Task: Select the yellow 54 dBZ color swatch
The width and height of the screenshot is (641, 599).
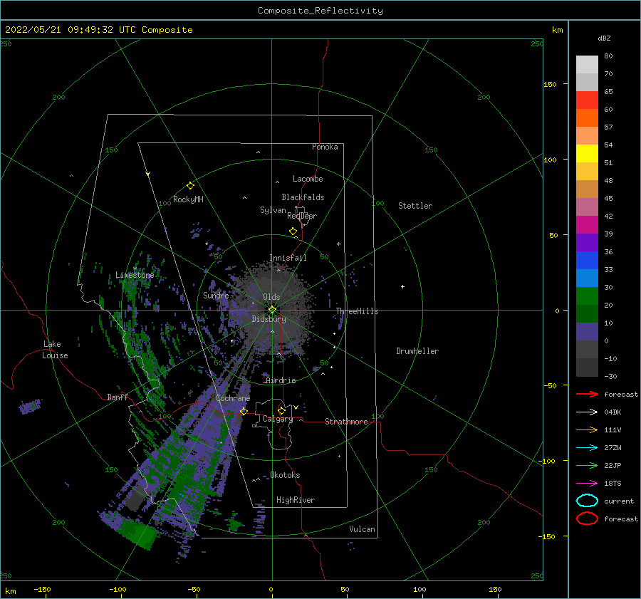Action: coord(587,153)
